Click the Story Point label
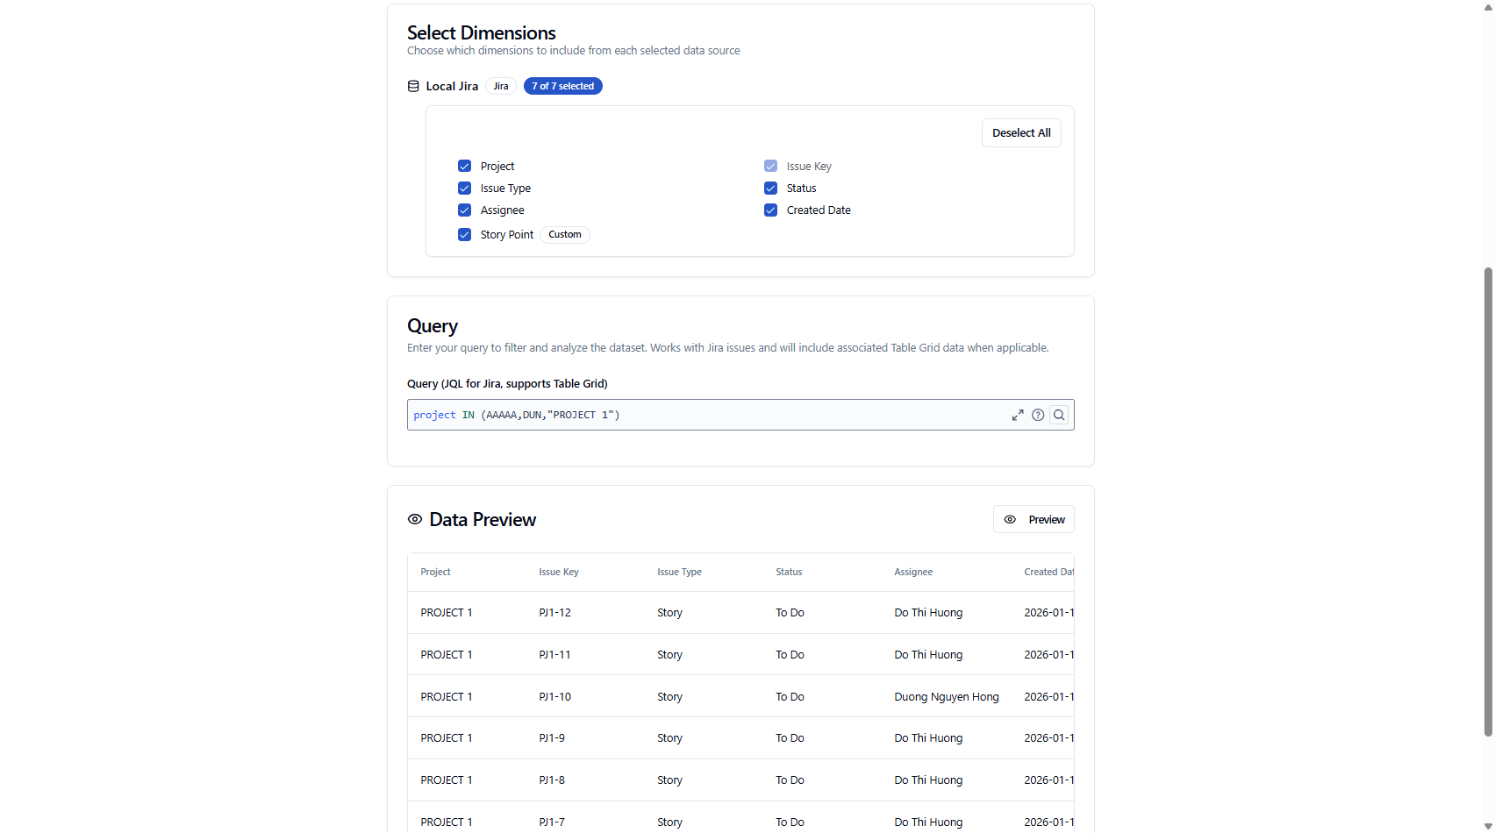Image resolution: width=1495 pixels, height=833 pixels. tap(507, 234)
